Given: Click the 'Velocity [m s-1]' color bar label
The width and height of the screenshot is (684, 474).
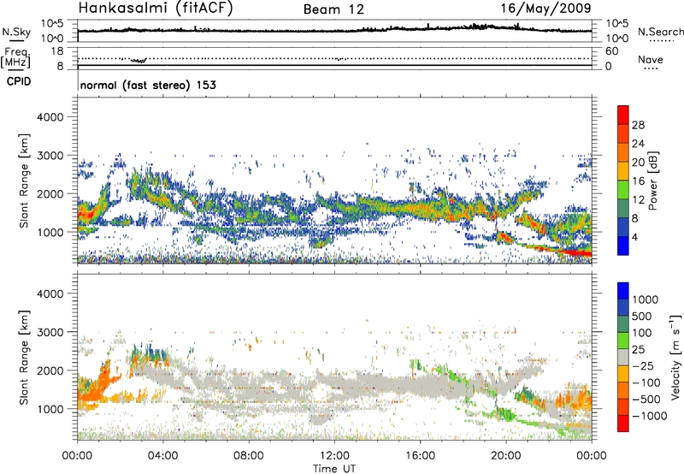Looking at the screenshot, I should coord(675,357).
